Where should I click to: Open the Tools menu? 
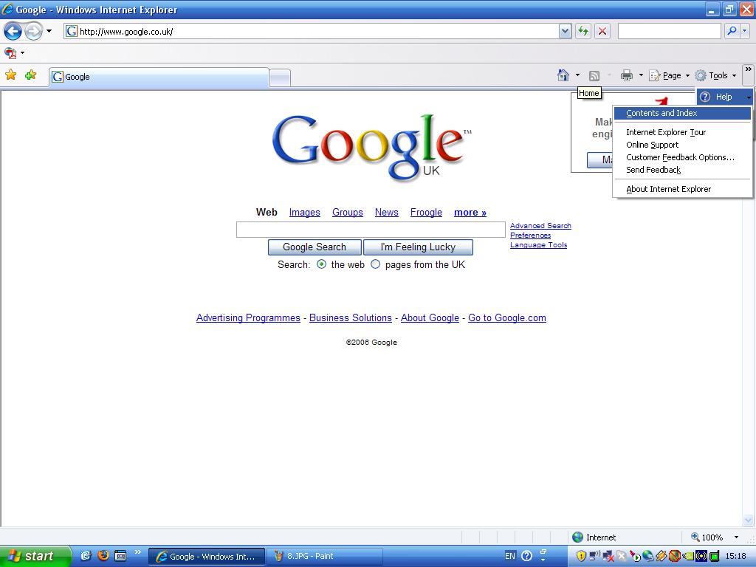[715, 76]
